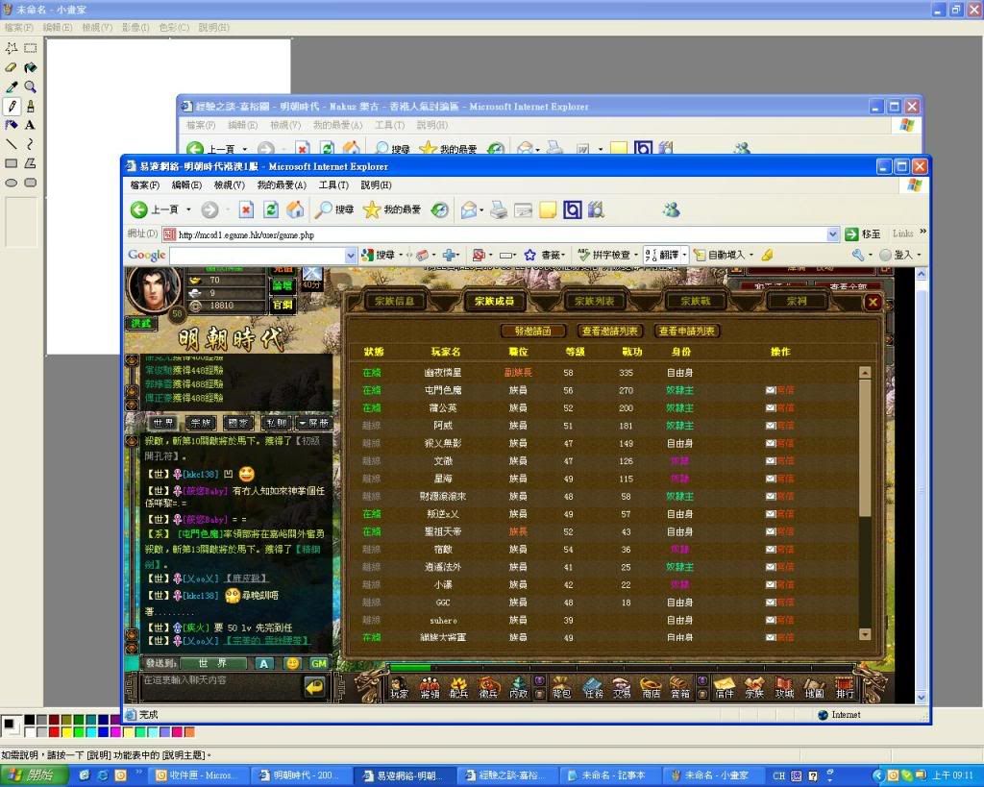Open the address bar URL dropdown
Screen dimensions: 984x787
833,234
